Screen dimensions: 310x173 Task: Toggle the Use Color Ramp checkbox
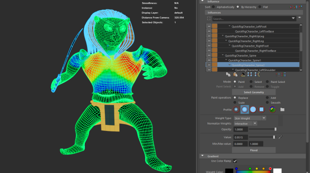coord(235,161)
